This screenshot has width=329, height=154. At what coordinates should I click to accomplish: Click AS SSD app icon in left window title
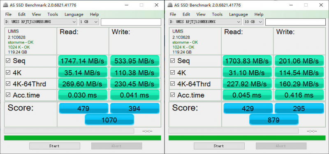coord(6,5)
